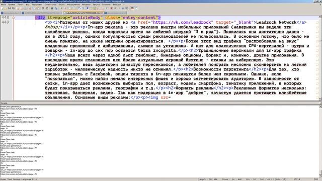Click line number 449 in the margin

coord(5,22)
